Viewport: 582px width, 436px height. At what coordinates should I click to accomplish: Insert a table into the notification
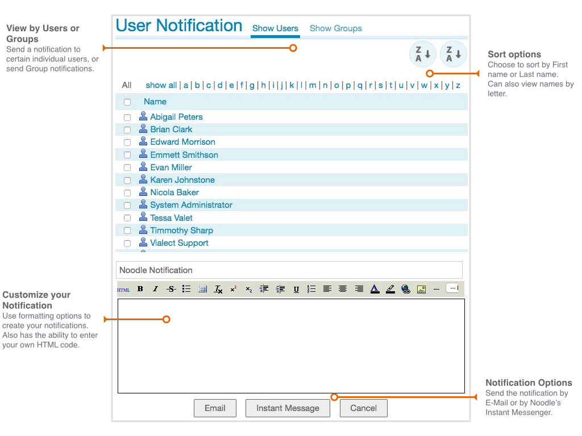[202, 289]
